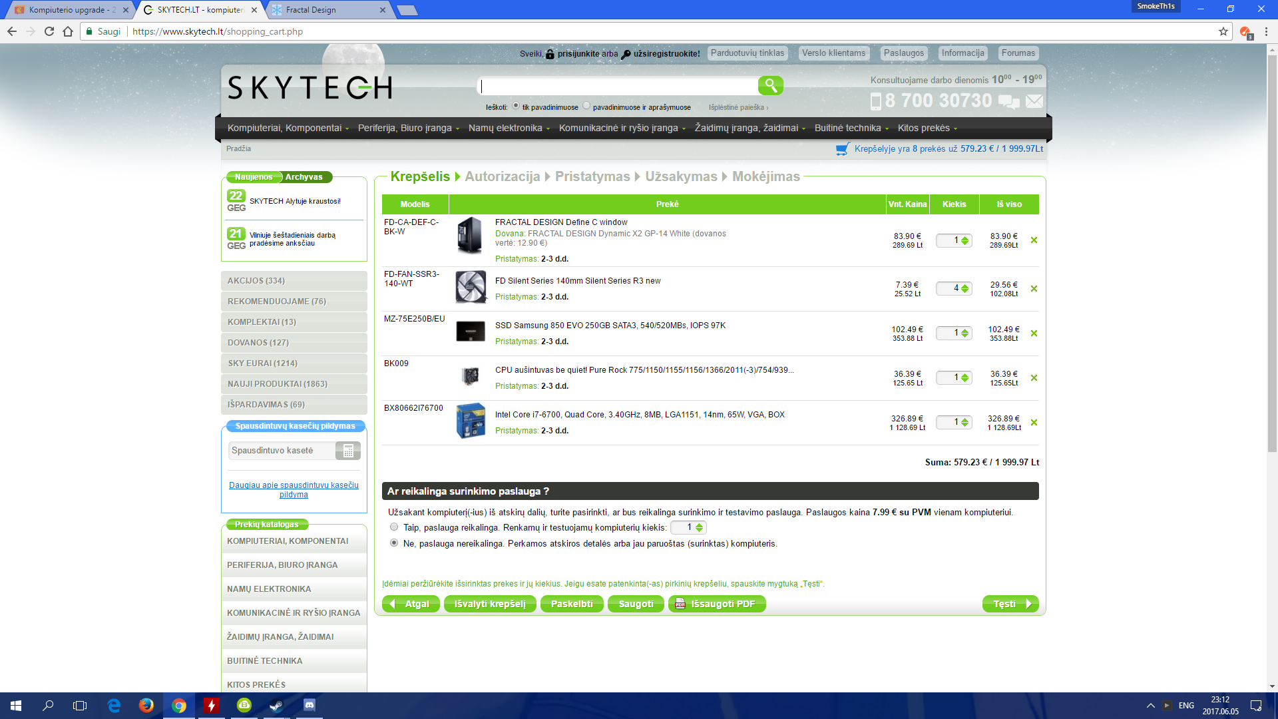Expand Kitos prekės dropdown menu
The height and width of the screenshot is (719, 1278).
coord(927,128)
